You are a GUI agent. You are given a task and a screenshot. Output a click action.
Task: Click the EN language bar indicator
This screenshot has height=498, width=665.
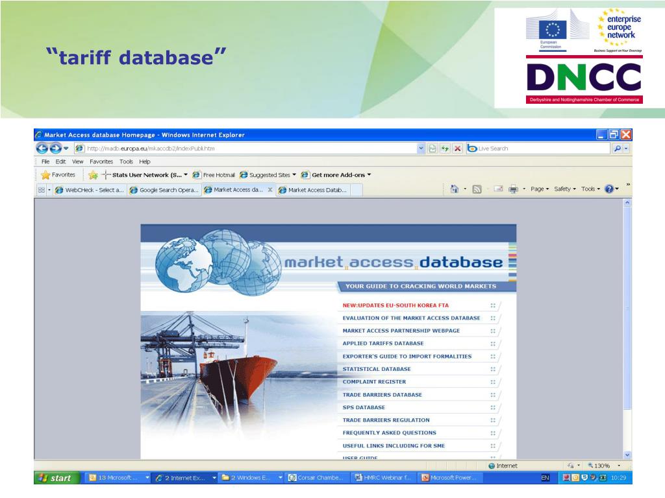(545, 478)
